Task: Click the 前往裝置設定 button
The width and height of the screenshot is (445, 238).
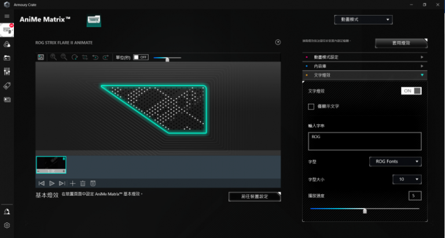Action: click(255, 196)
